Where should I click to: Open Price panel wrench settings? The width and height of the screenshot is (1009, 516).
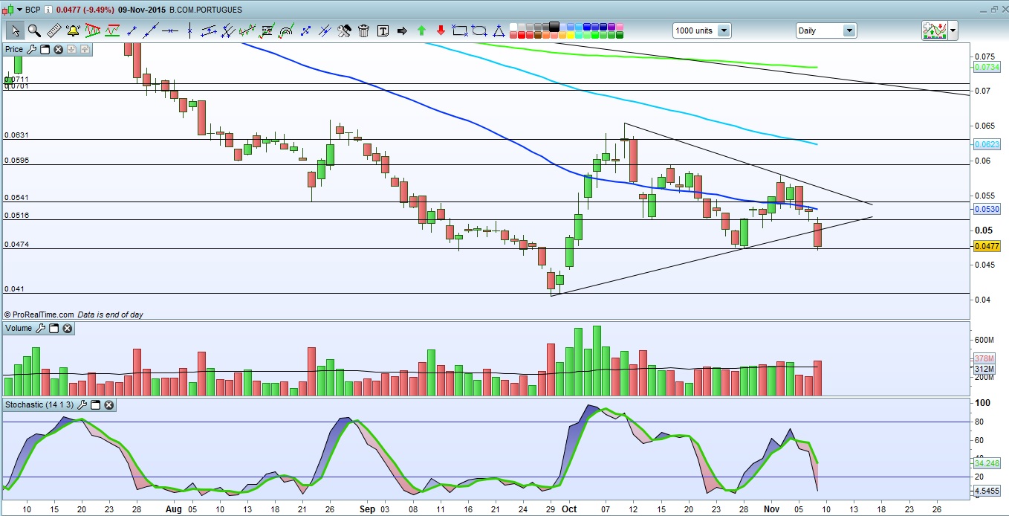[31, 49]
